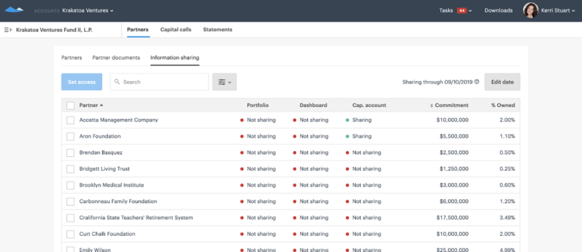Open the Partner documents sub-tab
This screenshot has height=252, width=582.
[116, 58]
